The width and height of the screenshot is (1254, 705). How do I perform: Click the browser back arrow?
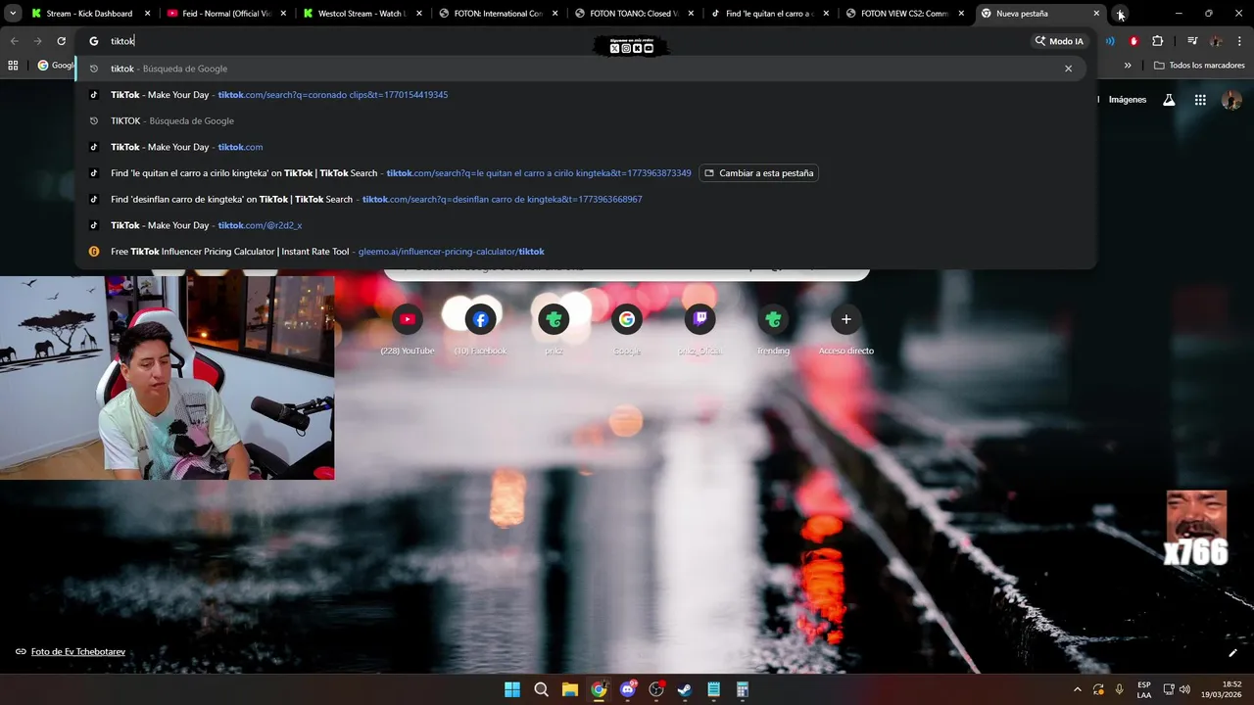click(x=14, y=41)
